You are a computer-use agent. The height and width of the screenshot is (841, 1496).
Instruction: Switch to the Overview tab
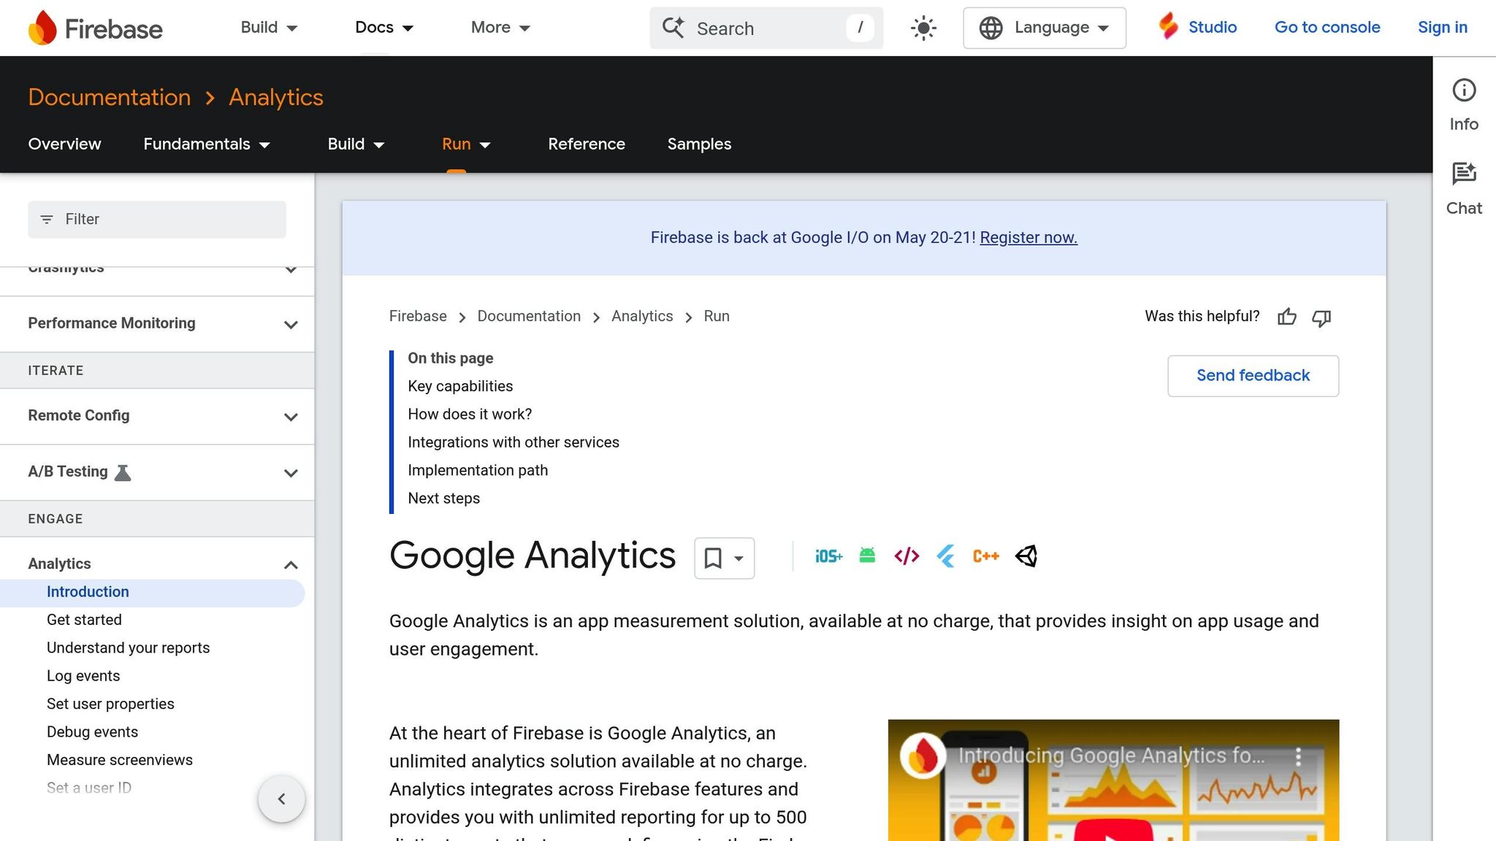[x=64, y=144]
